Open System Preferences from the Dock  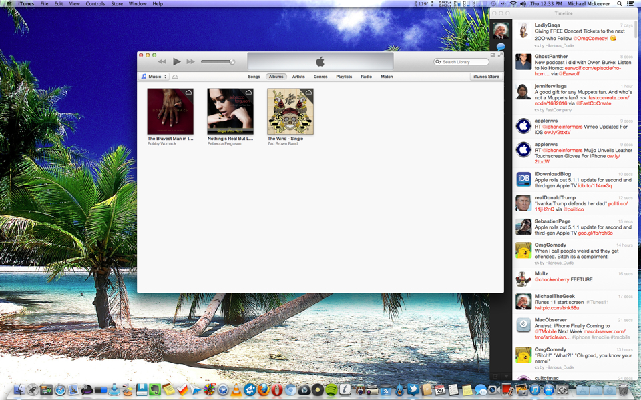(x=562, y=390)
